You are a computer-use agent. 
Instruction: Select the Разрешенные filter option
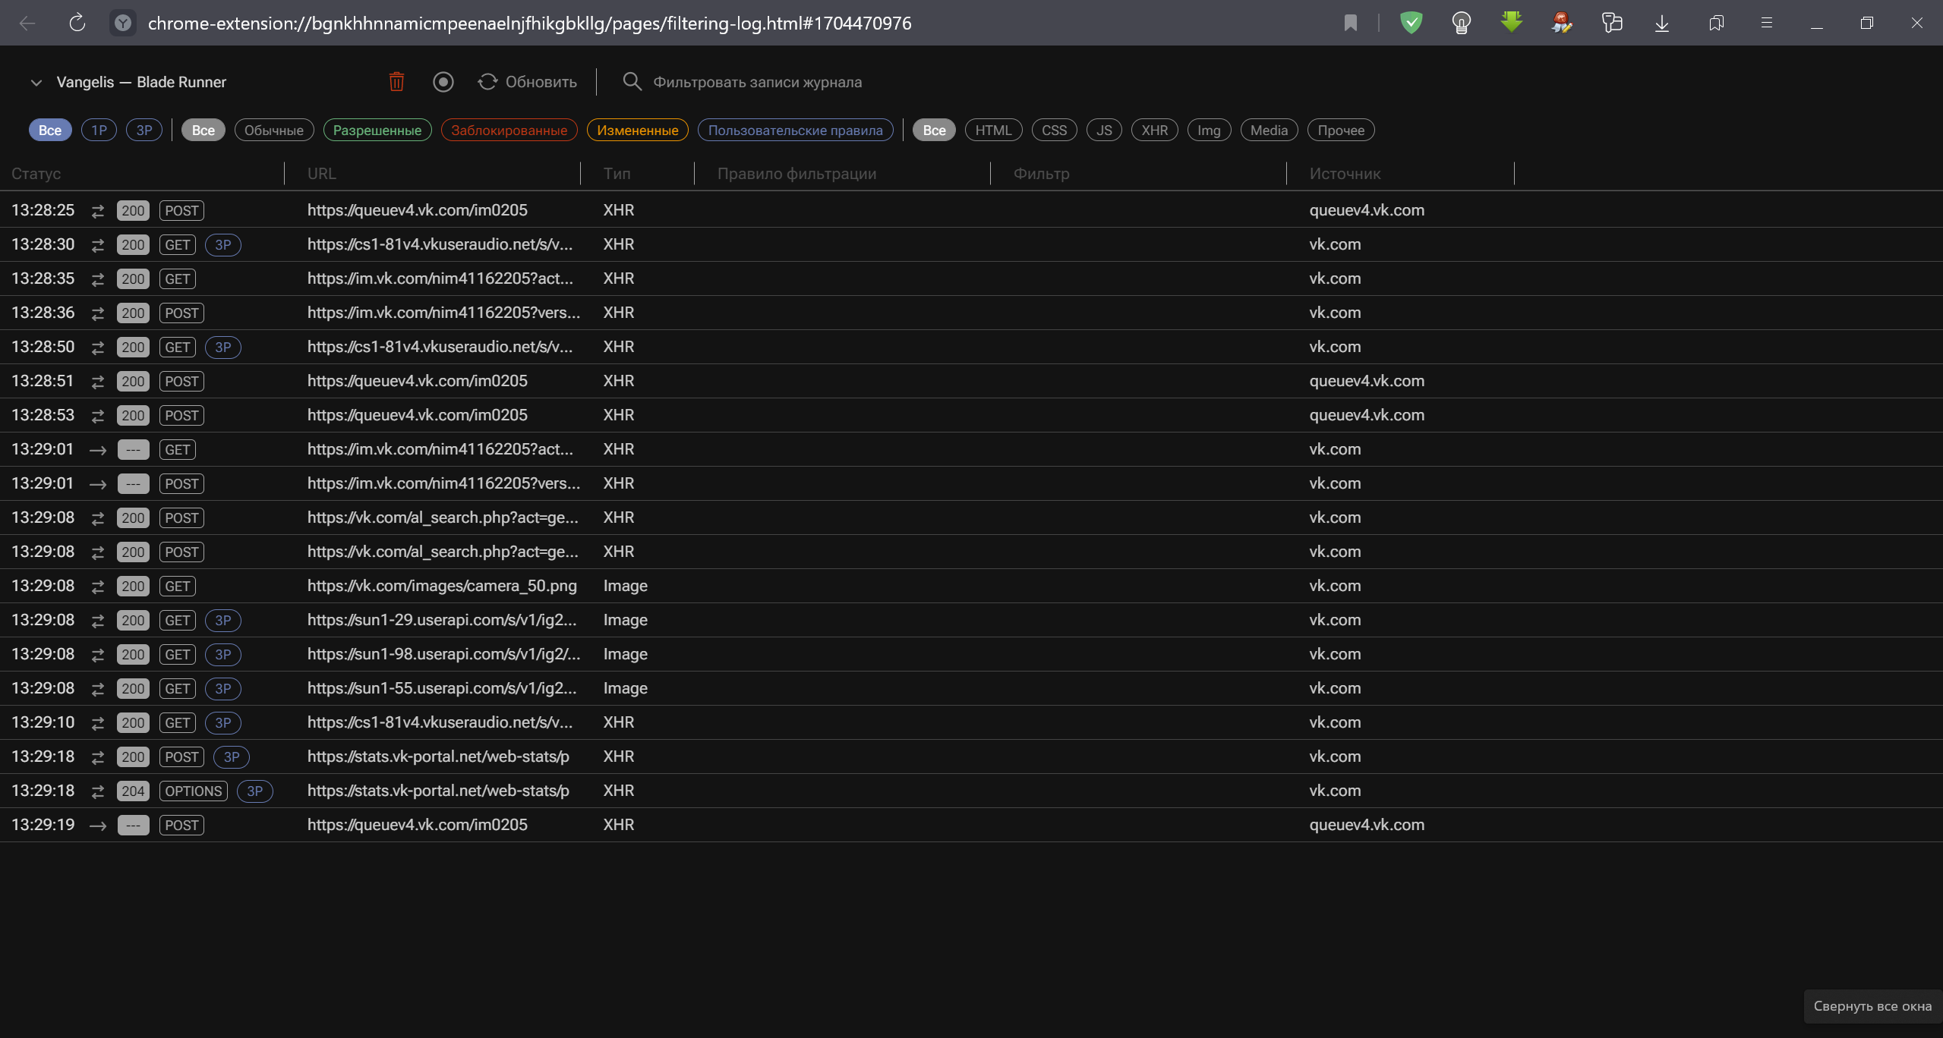pyautogui.click(x=377, y=130)
